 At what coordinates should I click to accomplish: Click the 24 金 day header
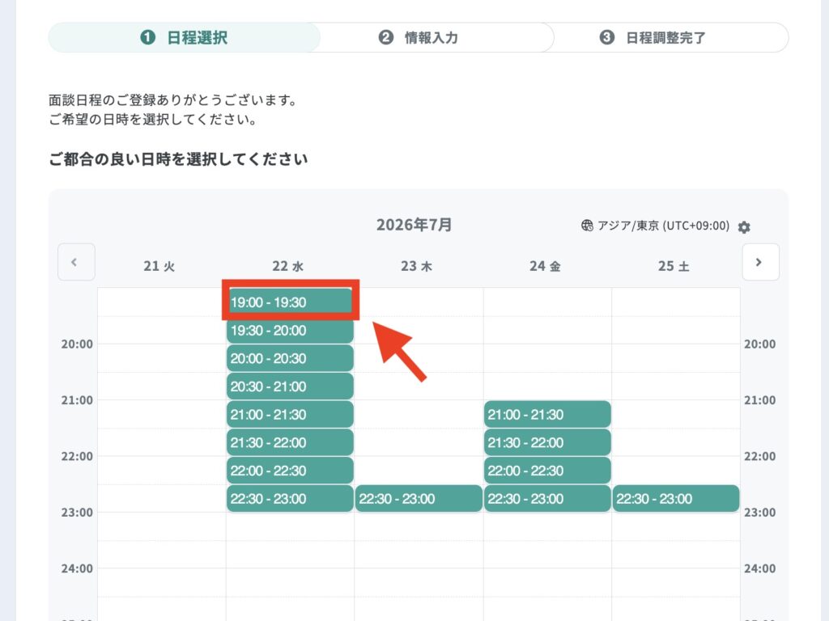coord(545,266)
